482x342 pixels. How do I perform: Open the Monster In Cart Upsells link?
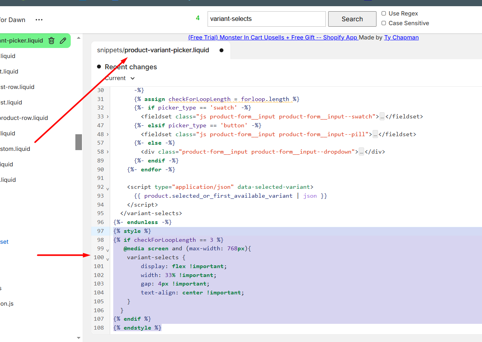pyautogui.click(x=273, y=38)
